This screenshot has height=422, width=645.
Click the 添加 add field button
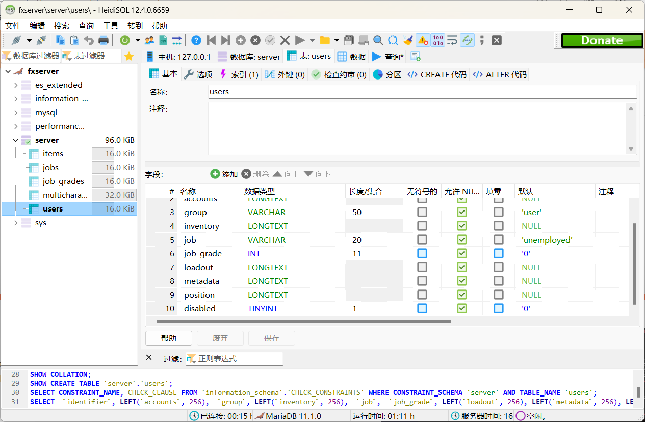pyautogui.click(x=224, y=174)
